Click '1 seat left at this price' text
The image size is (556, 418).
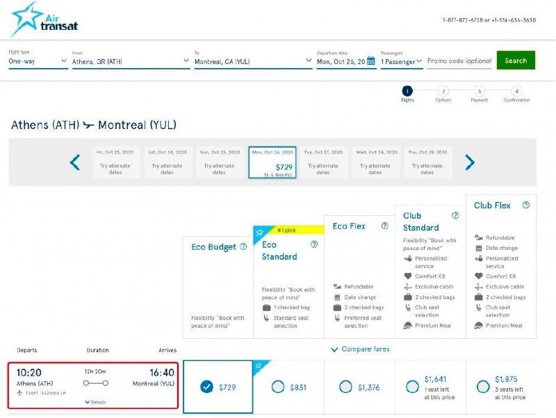(x=439, y=393)
